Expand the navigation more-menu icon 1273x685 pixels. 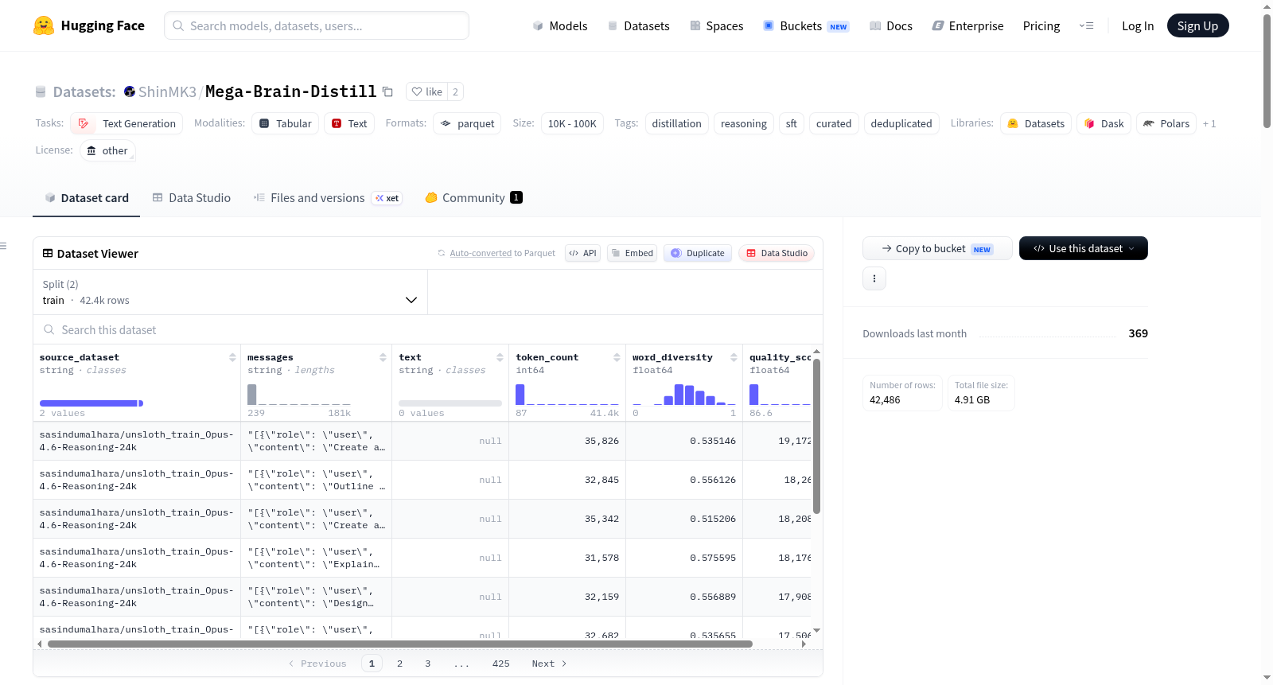[x=1086, y=26]
